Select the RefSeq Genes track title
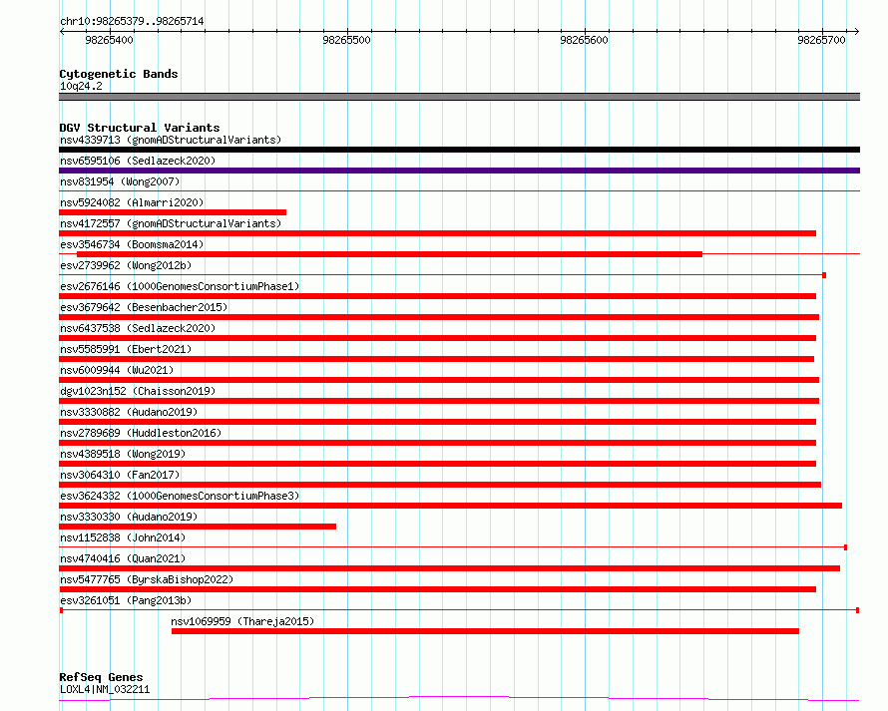The height and width of the screenshot is (711, 888). point(101,677)
